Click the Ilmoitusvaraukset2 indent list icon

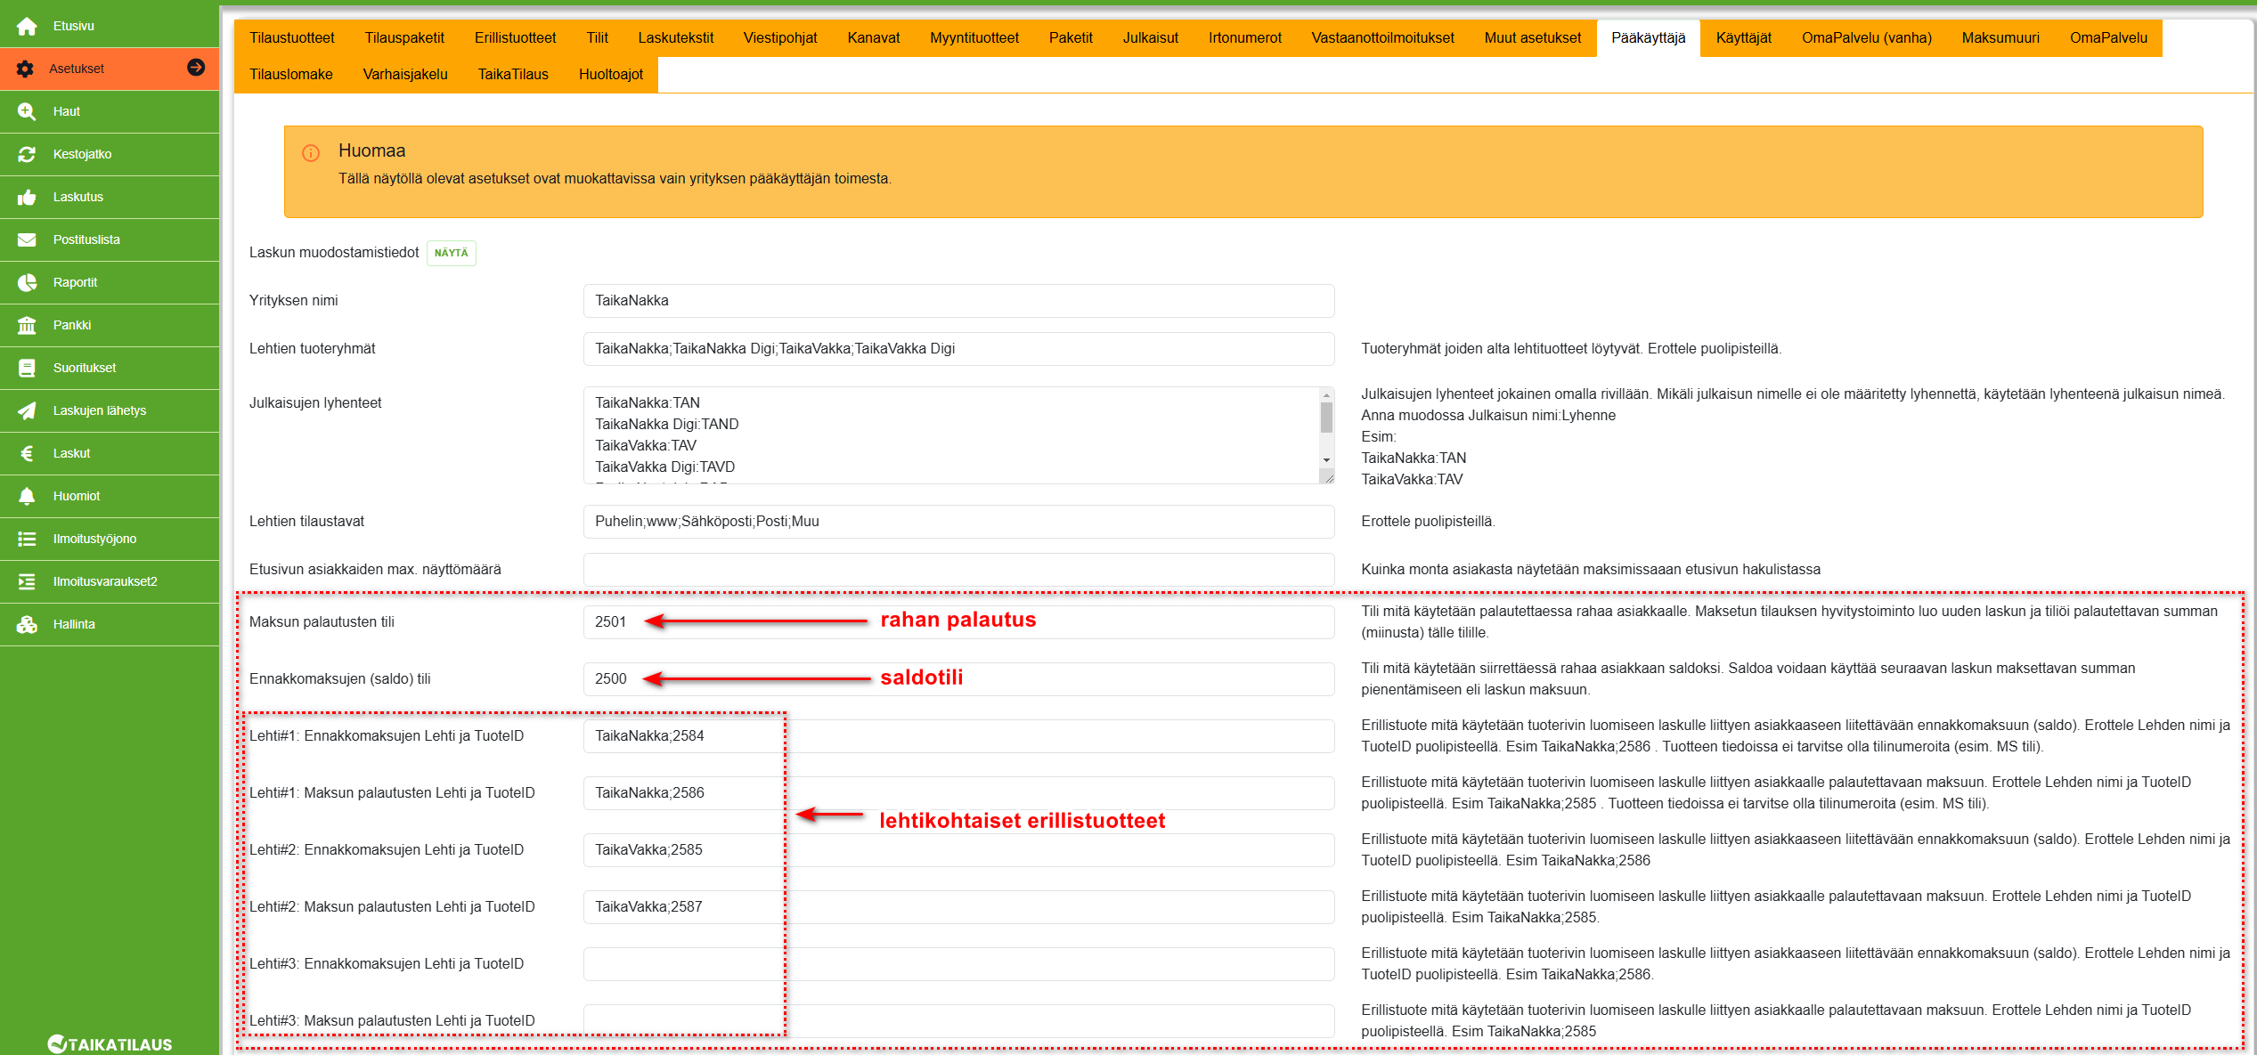point(27,581)
